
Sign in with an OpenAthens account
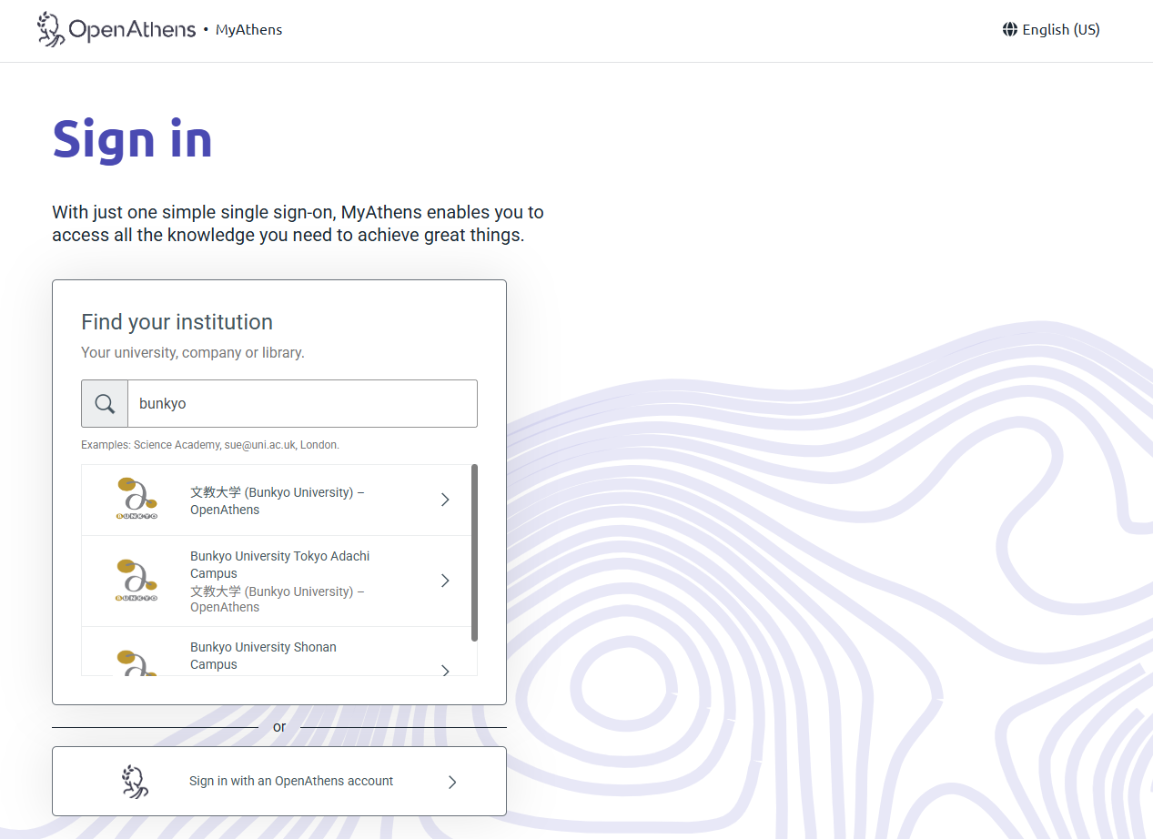[x=291, y=781]
